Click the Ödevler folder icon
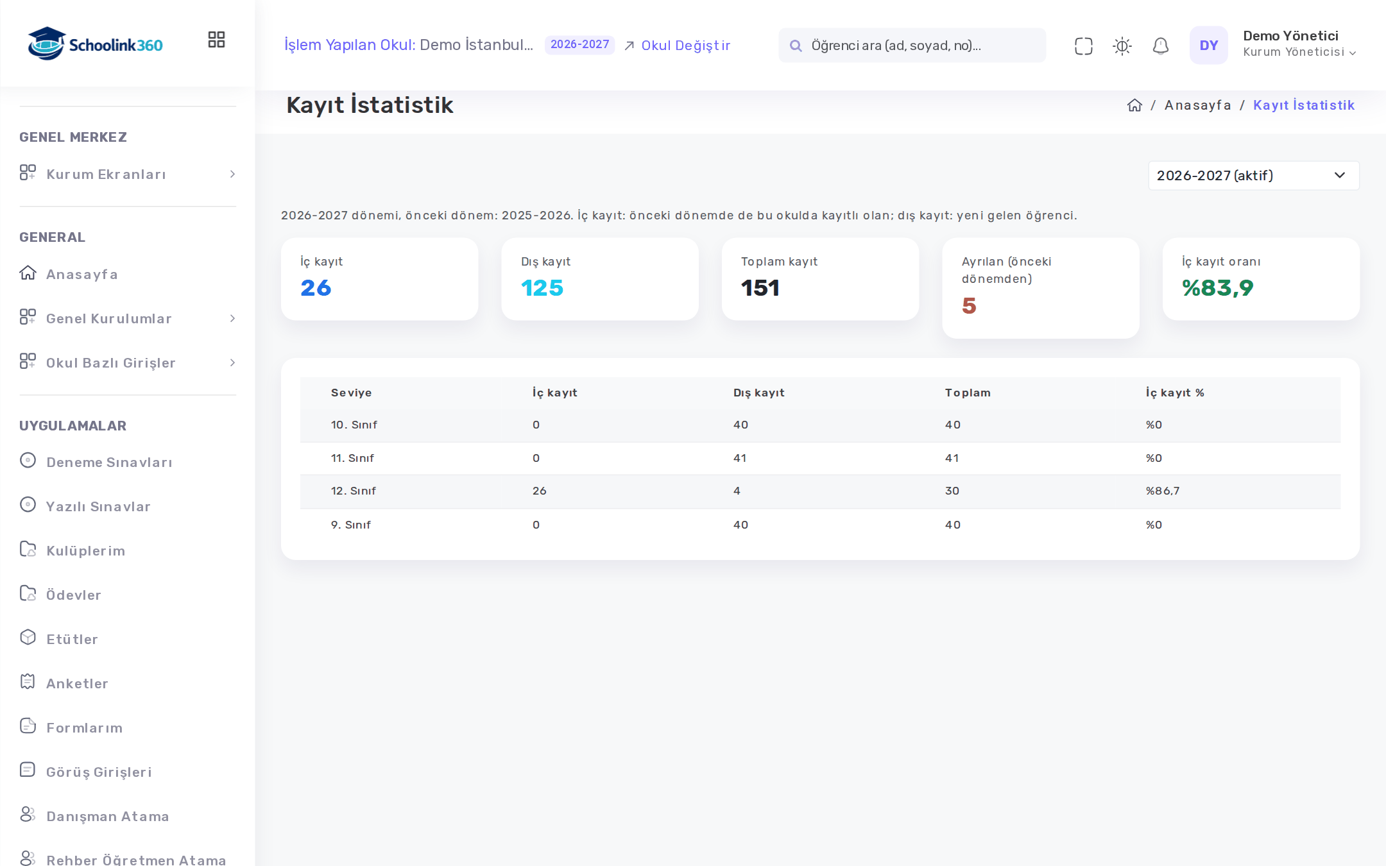1386x866 pixels. click(x=28, y=593)
